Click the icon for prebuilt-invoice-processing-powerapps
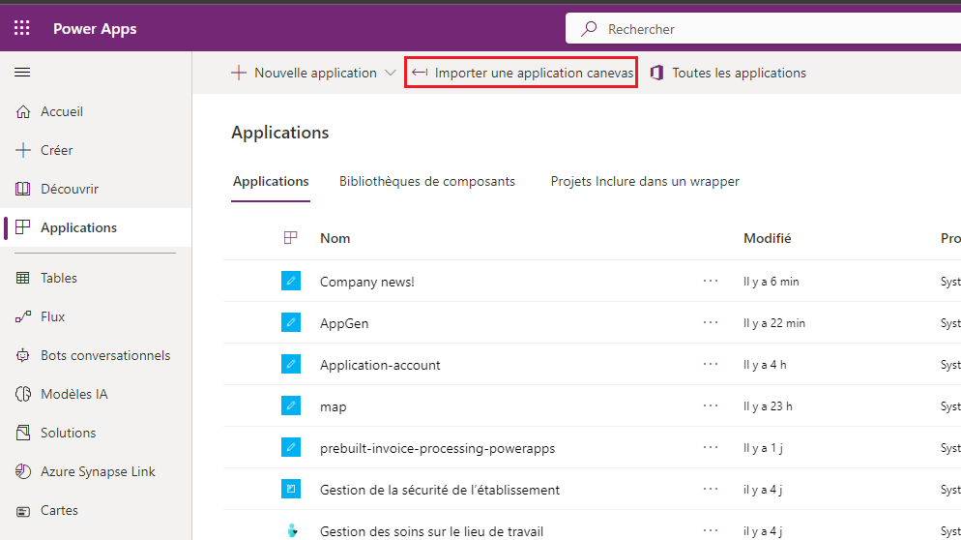 (291, 447)
